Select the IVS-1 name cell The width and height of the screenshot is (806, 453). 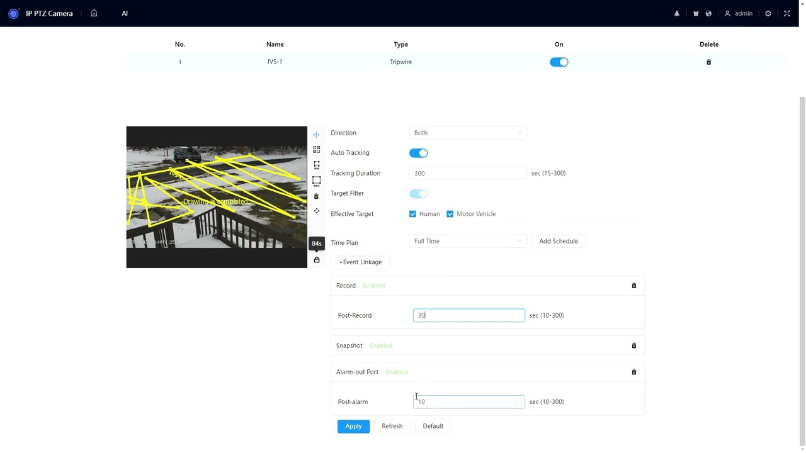pos(275,62)
